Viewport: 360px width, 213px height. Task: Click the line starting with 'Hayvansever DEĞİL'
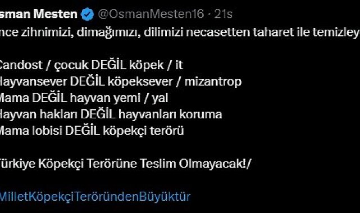click(121, 82)
